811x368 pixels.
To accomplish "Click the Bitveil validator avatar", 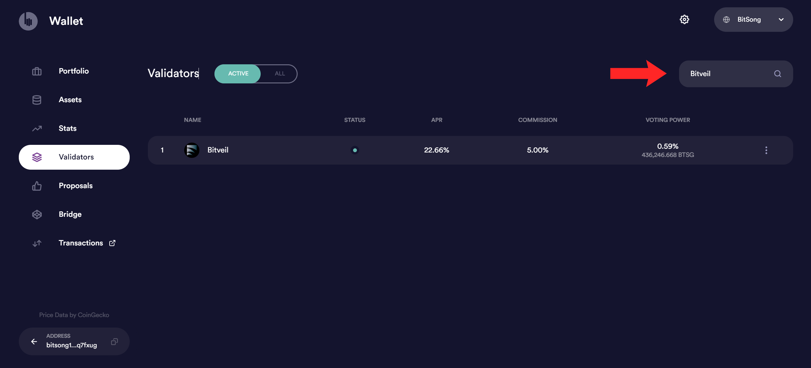I will tap(192, 150).
